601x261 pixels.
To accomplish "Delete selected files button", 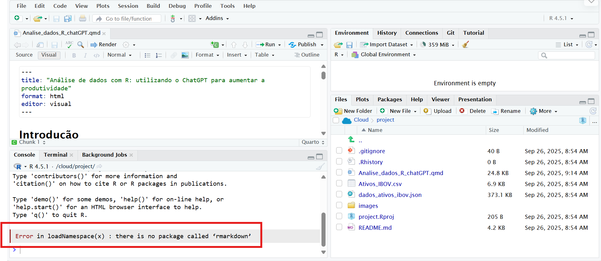I will point(472,111).
